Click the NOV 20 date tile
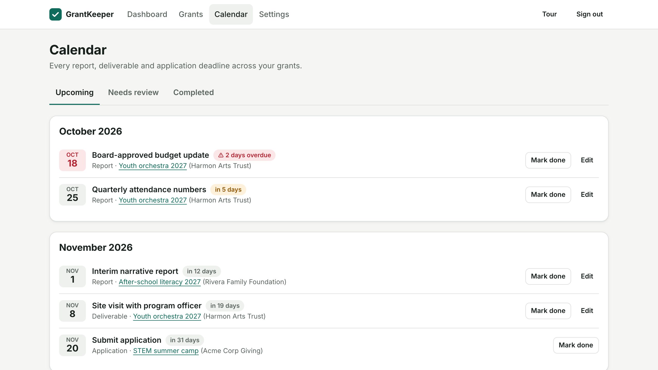Viewport: 658px width, 370px height. pos(72,345)
